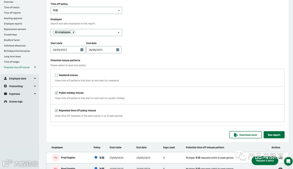Click the PD avatar for 23/05/2023 row

pos(56,158)
